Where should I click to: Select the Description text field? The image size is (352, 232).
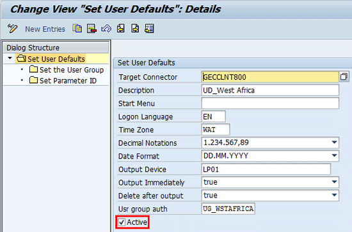coord(270,90)
